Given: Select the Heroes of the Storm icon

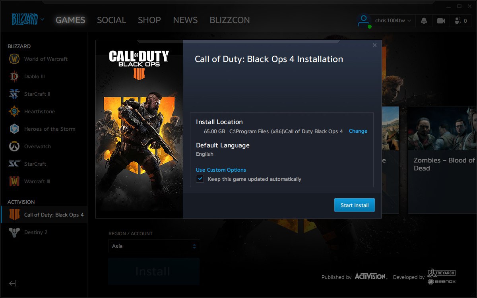Looking at the screenshot, I should point(14,129).
